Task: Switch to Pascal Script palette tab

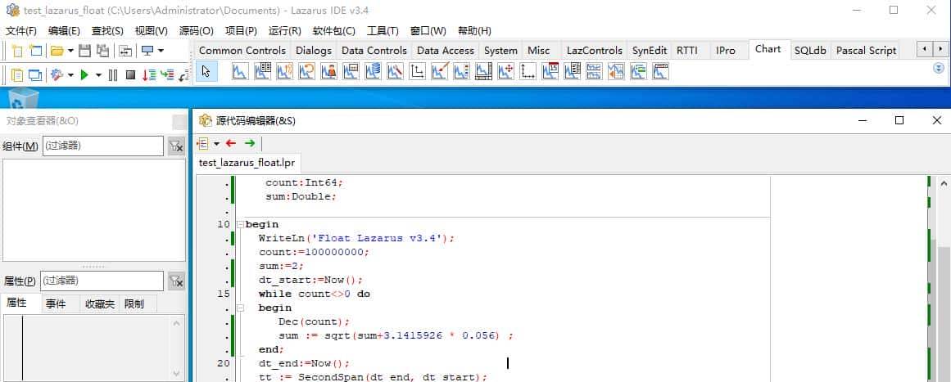Action: click(x=866, y=50)
